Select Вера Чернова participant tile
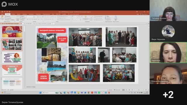The image size is (187, 105). click(x=168, y=32)
